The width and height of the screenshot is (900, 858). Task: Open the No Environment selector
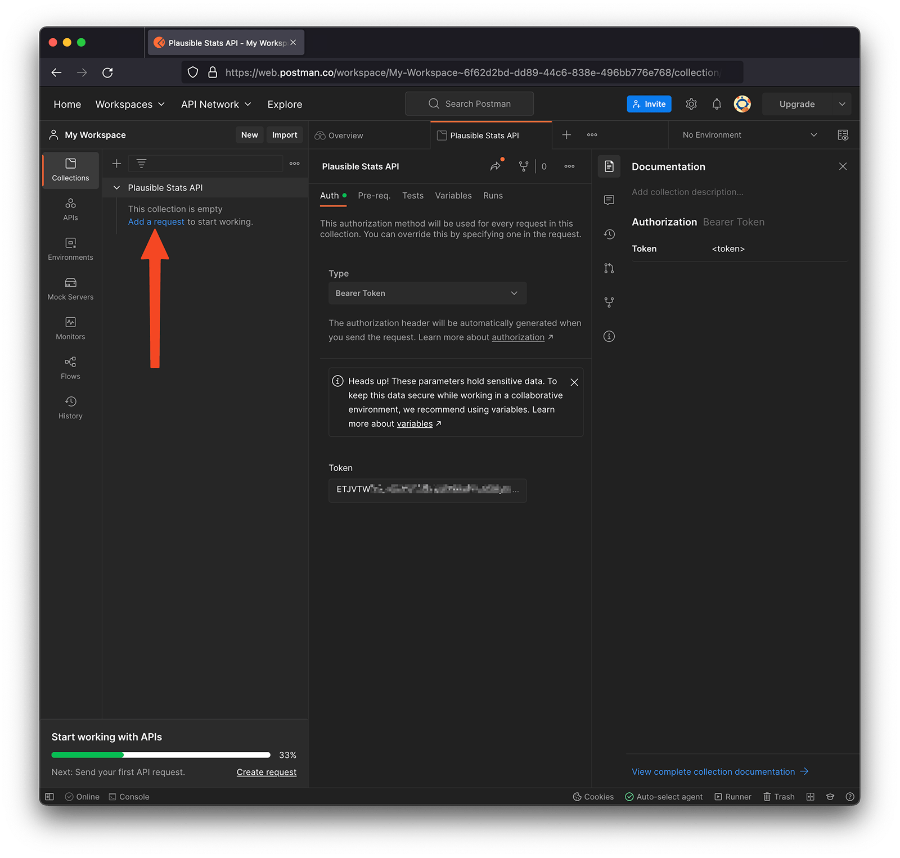(749, 135)
